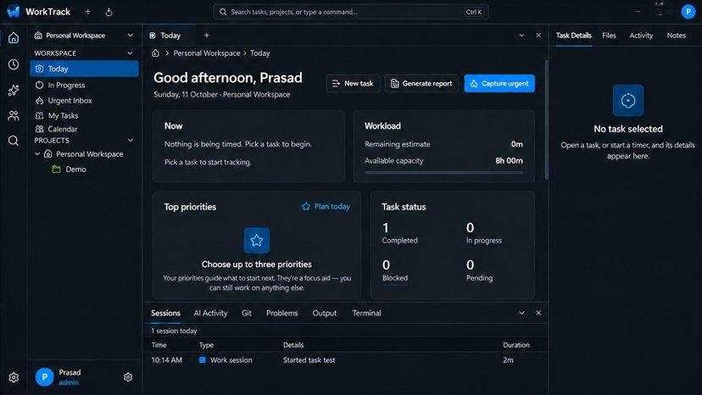Switch to AI Activity tab

click(210, 313)
